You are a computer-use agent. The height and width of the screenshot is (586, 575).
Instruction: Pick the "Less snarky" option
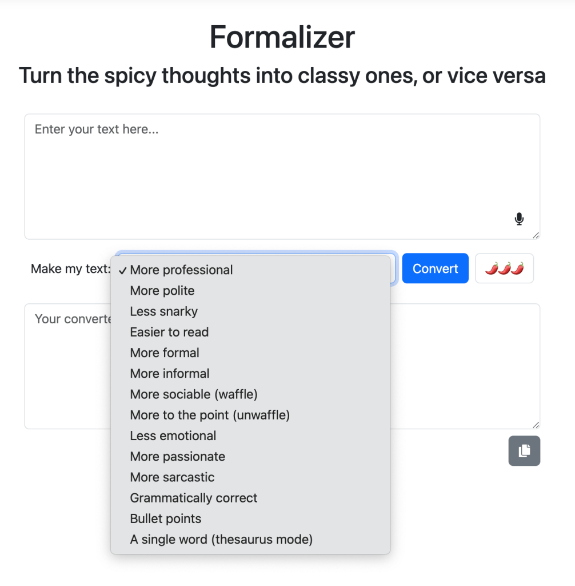tap(163, 311)
